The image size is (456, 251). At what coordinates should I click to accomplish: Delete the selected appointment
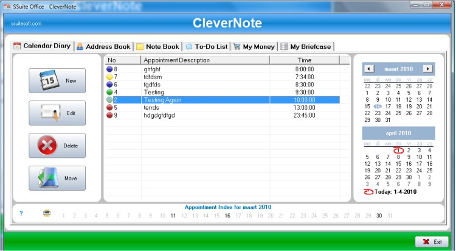click(x=57, y=146)
